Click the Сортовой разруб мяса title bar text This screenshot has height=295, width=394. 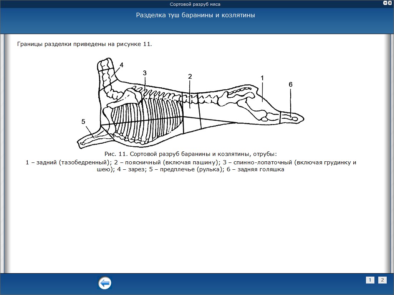(195, 4)
